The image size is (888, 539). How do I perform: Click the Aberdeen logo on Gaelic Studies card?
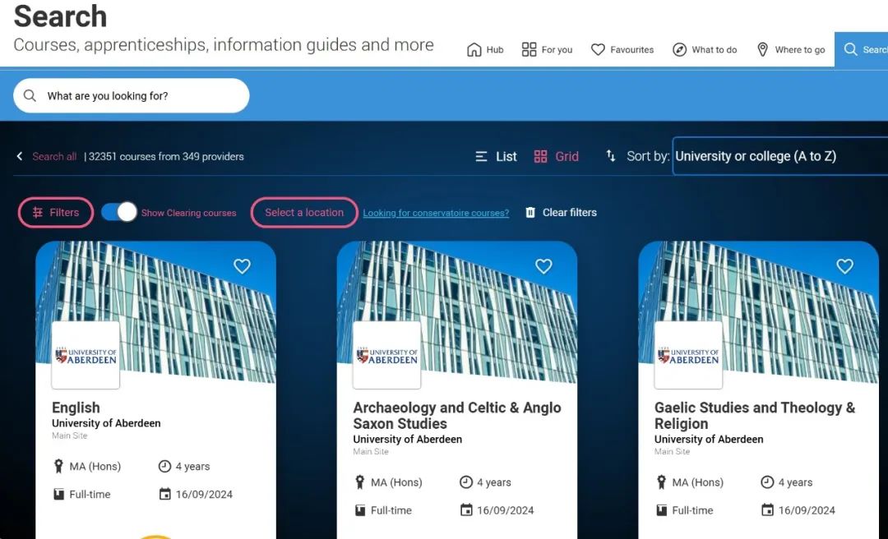[x=688, y=356]
